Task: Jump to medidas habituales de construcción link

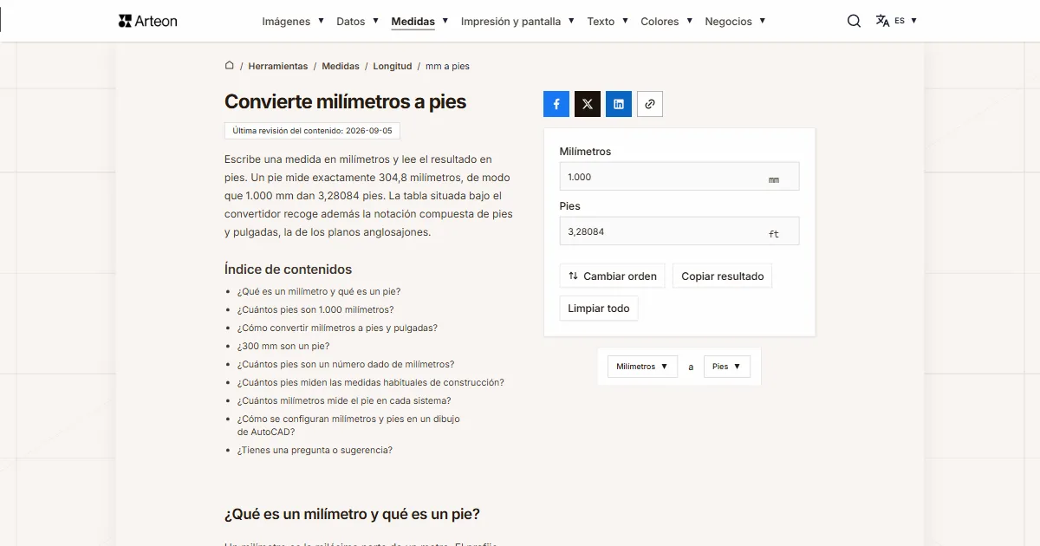Action: (371, 383)
